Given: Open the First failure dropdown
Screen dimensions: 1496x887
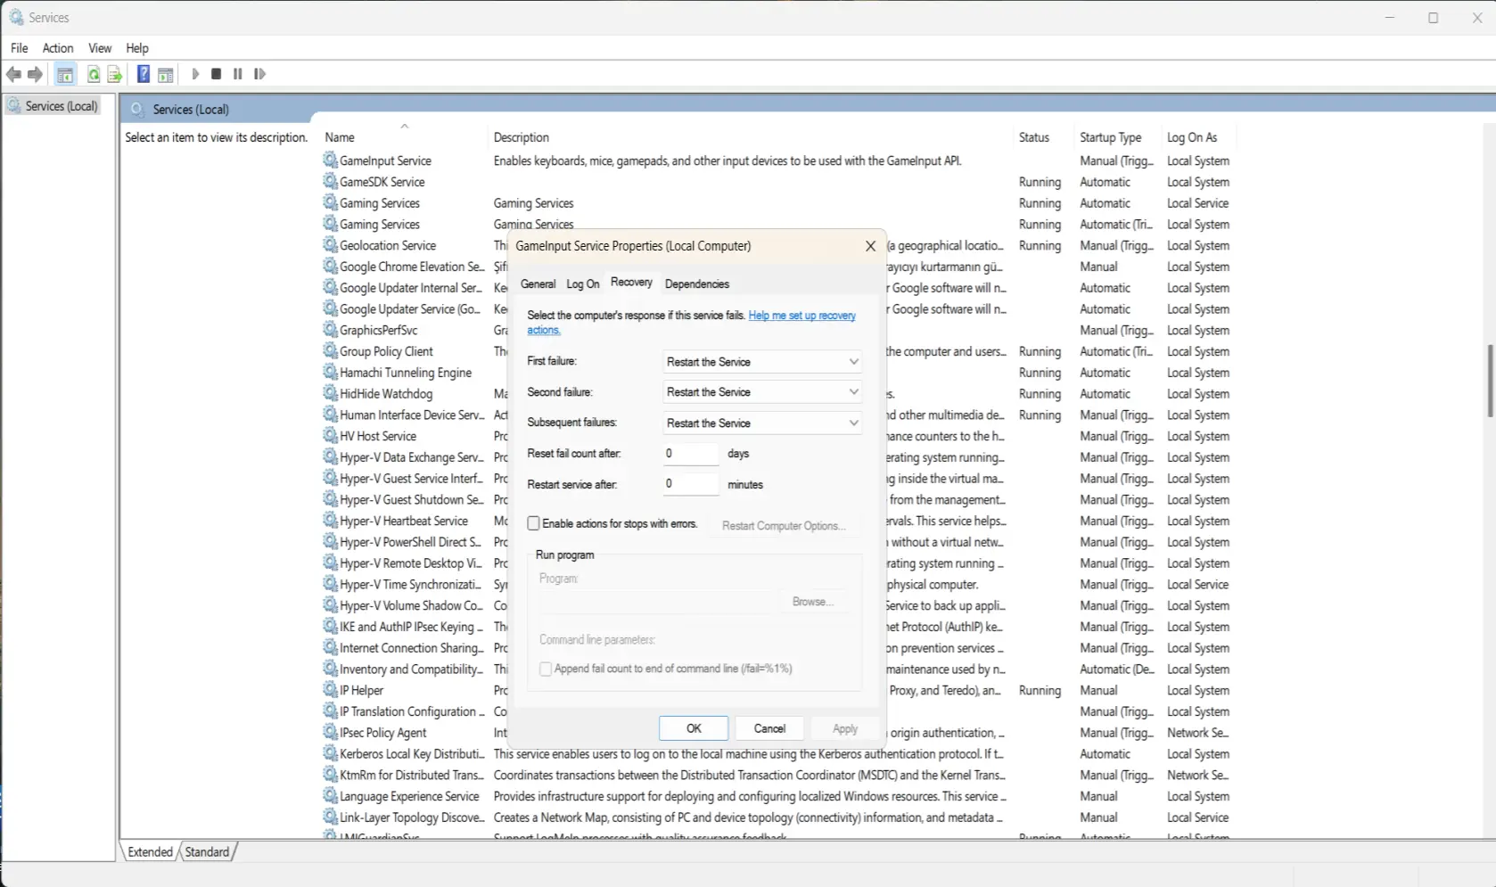Looking at the screenshot, I should pos(762,362).
